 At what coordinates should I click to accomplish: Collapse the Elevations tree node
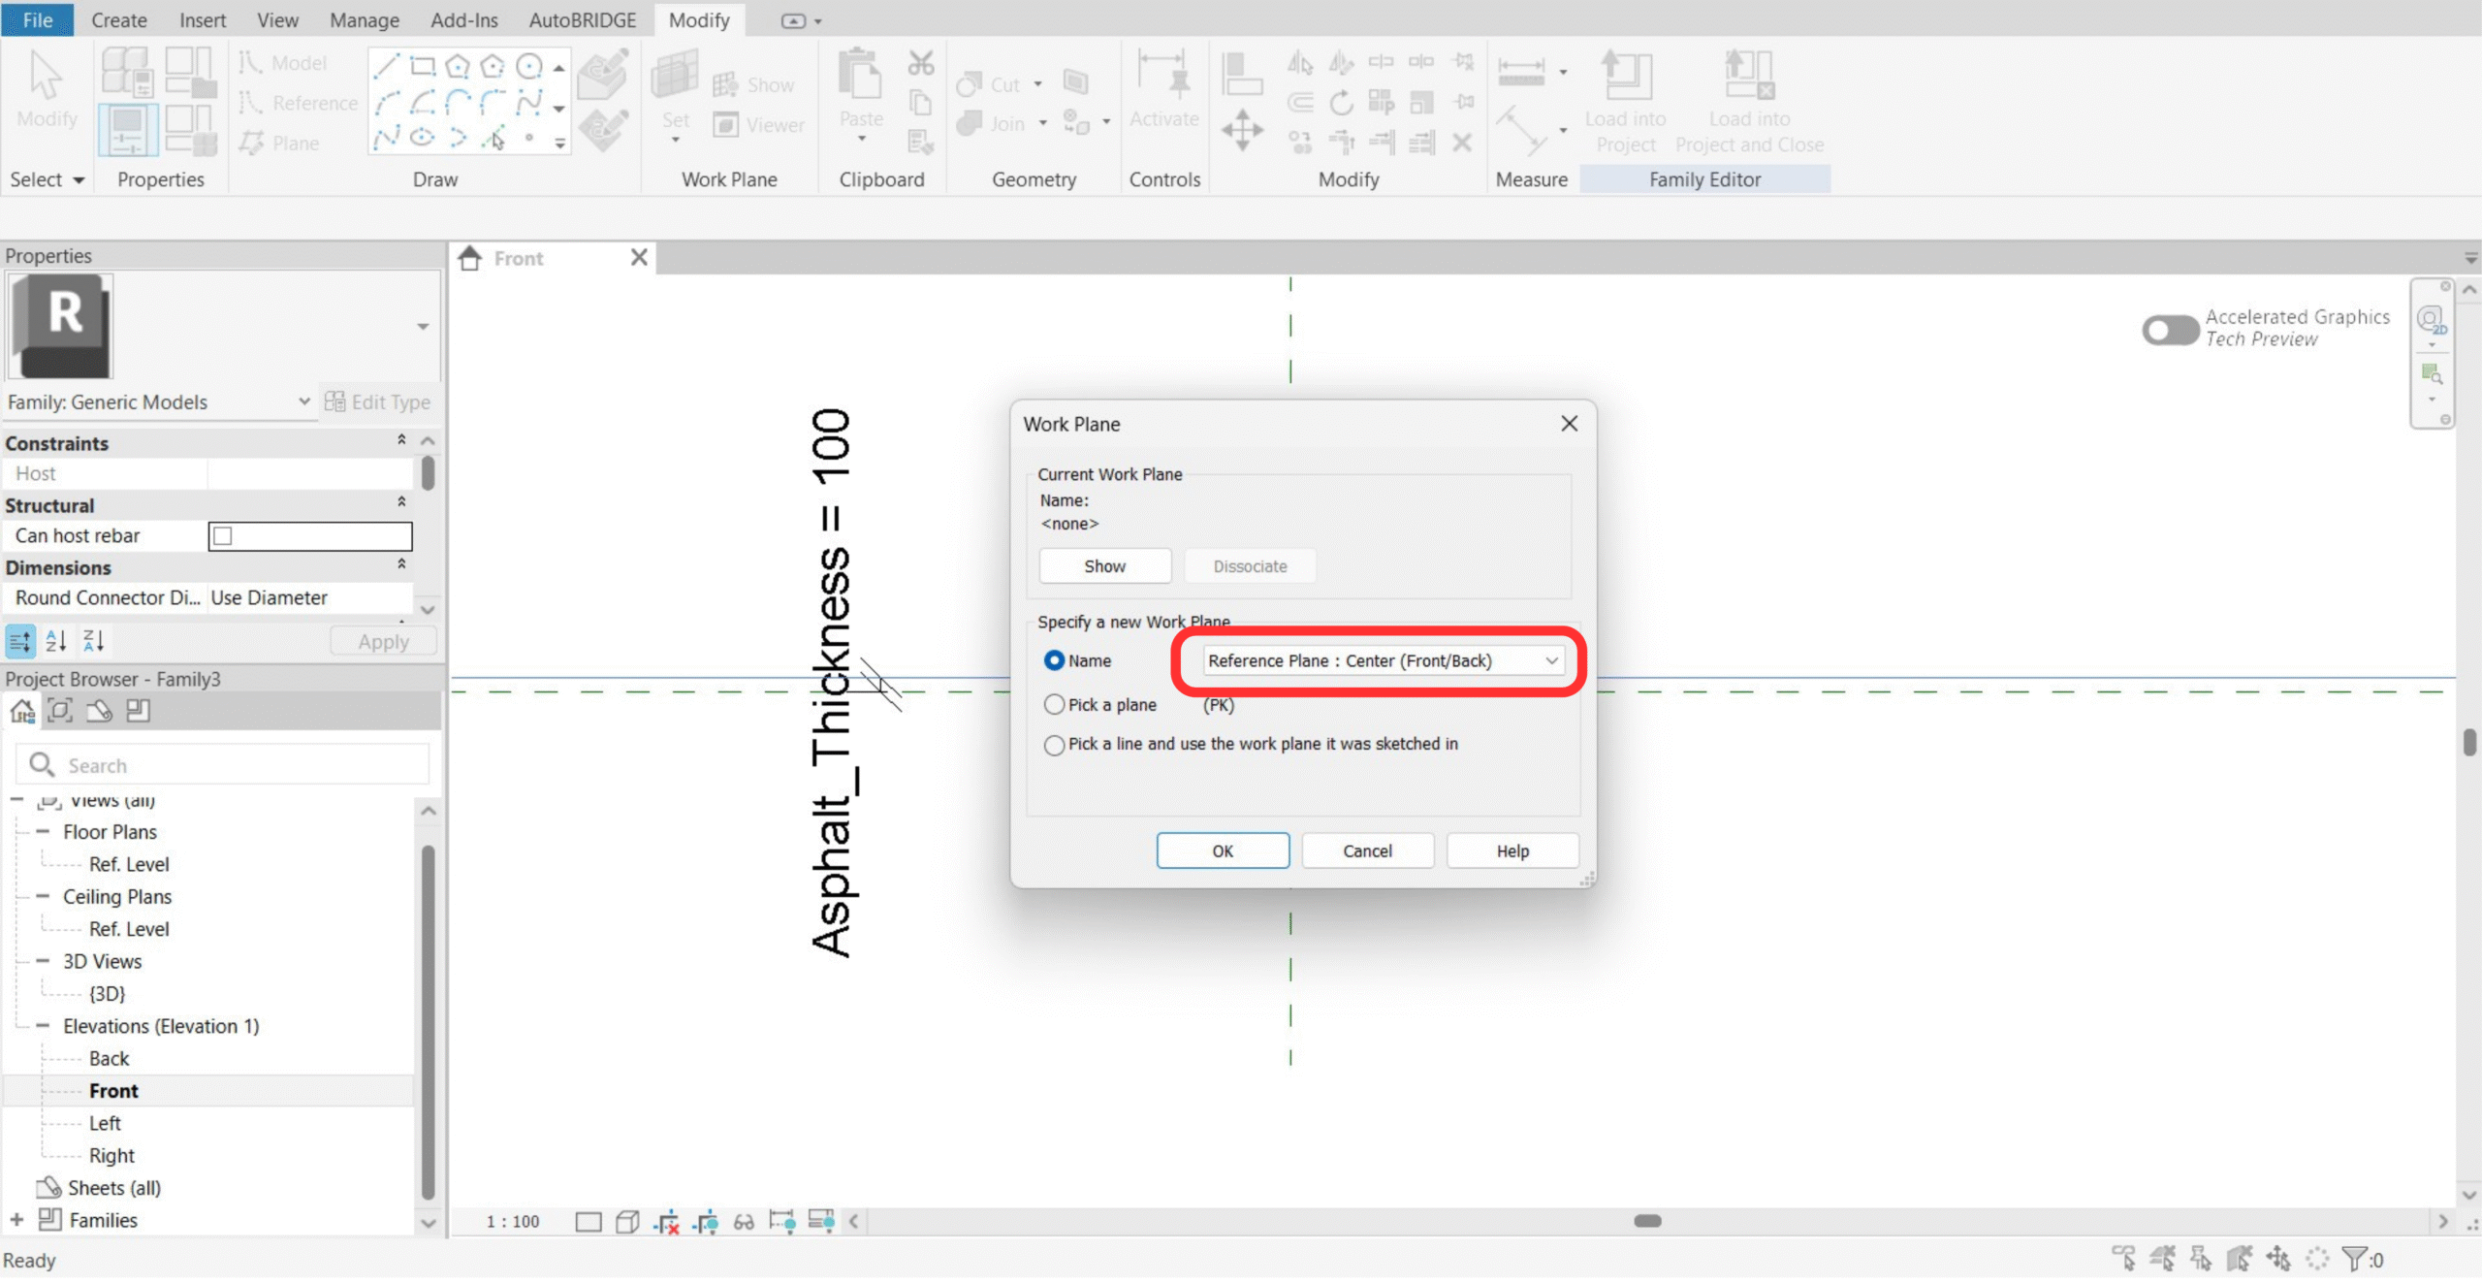(43, 1026)
